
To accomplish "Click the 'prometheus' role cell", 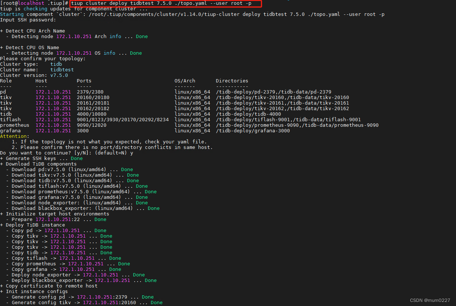I will [x=15, y=125].
